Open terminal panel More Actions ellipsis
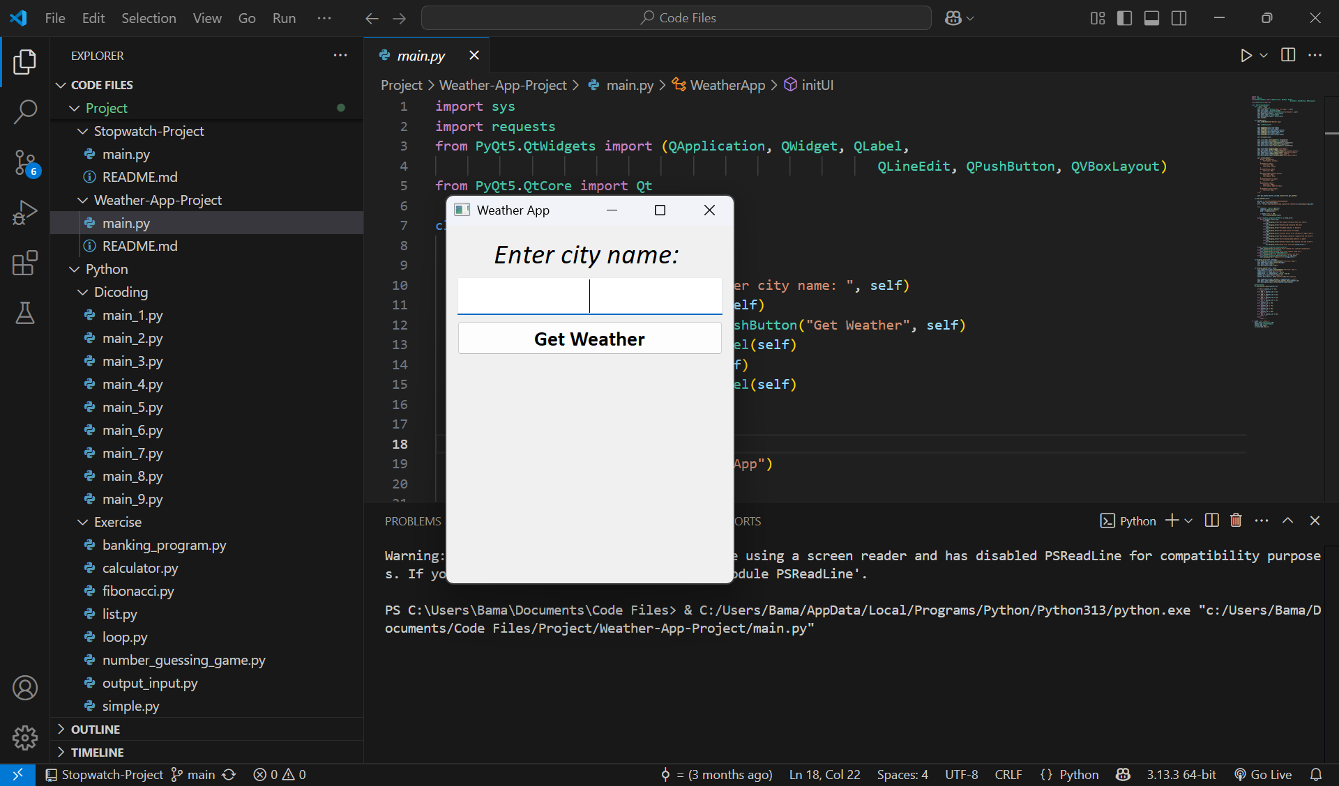 [x=1262, y=521]
